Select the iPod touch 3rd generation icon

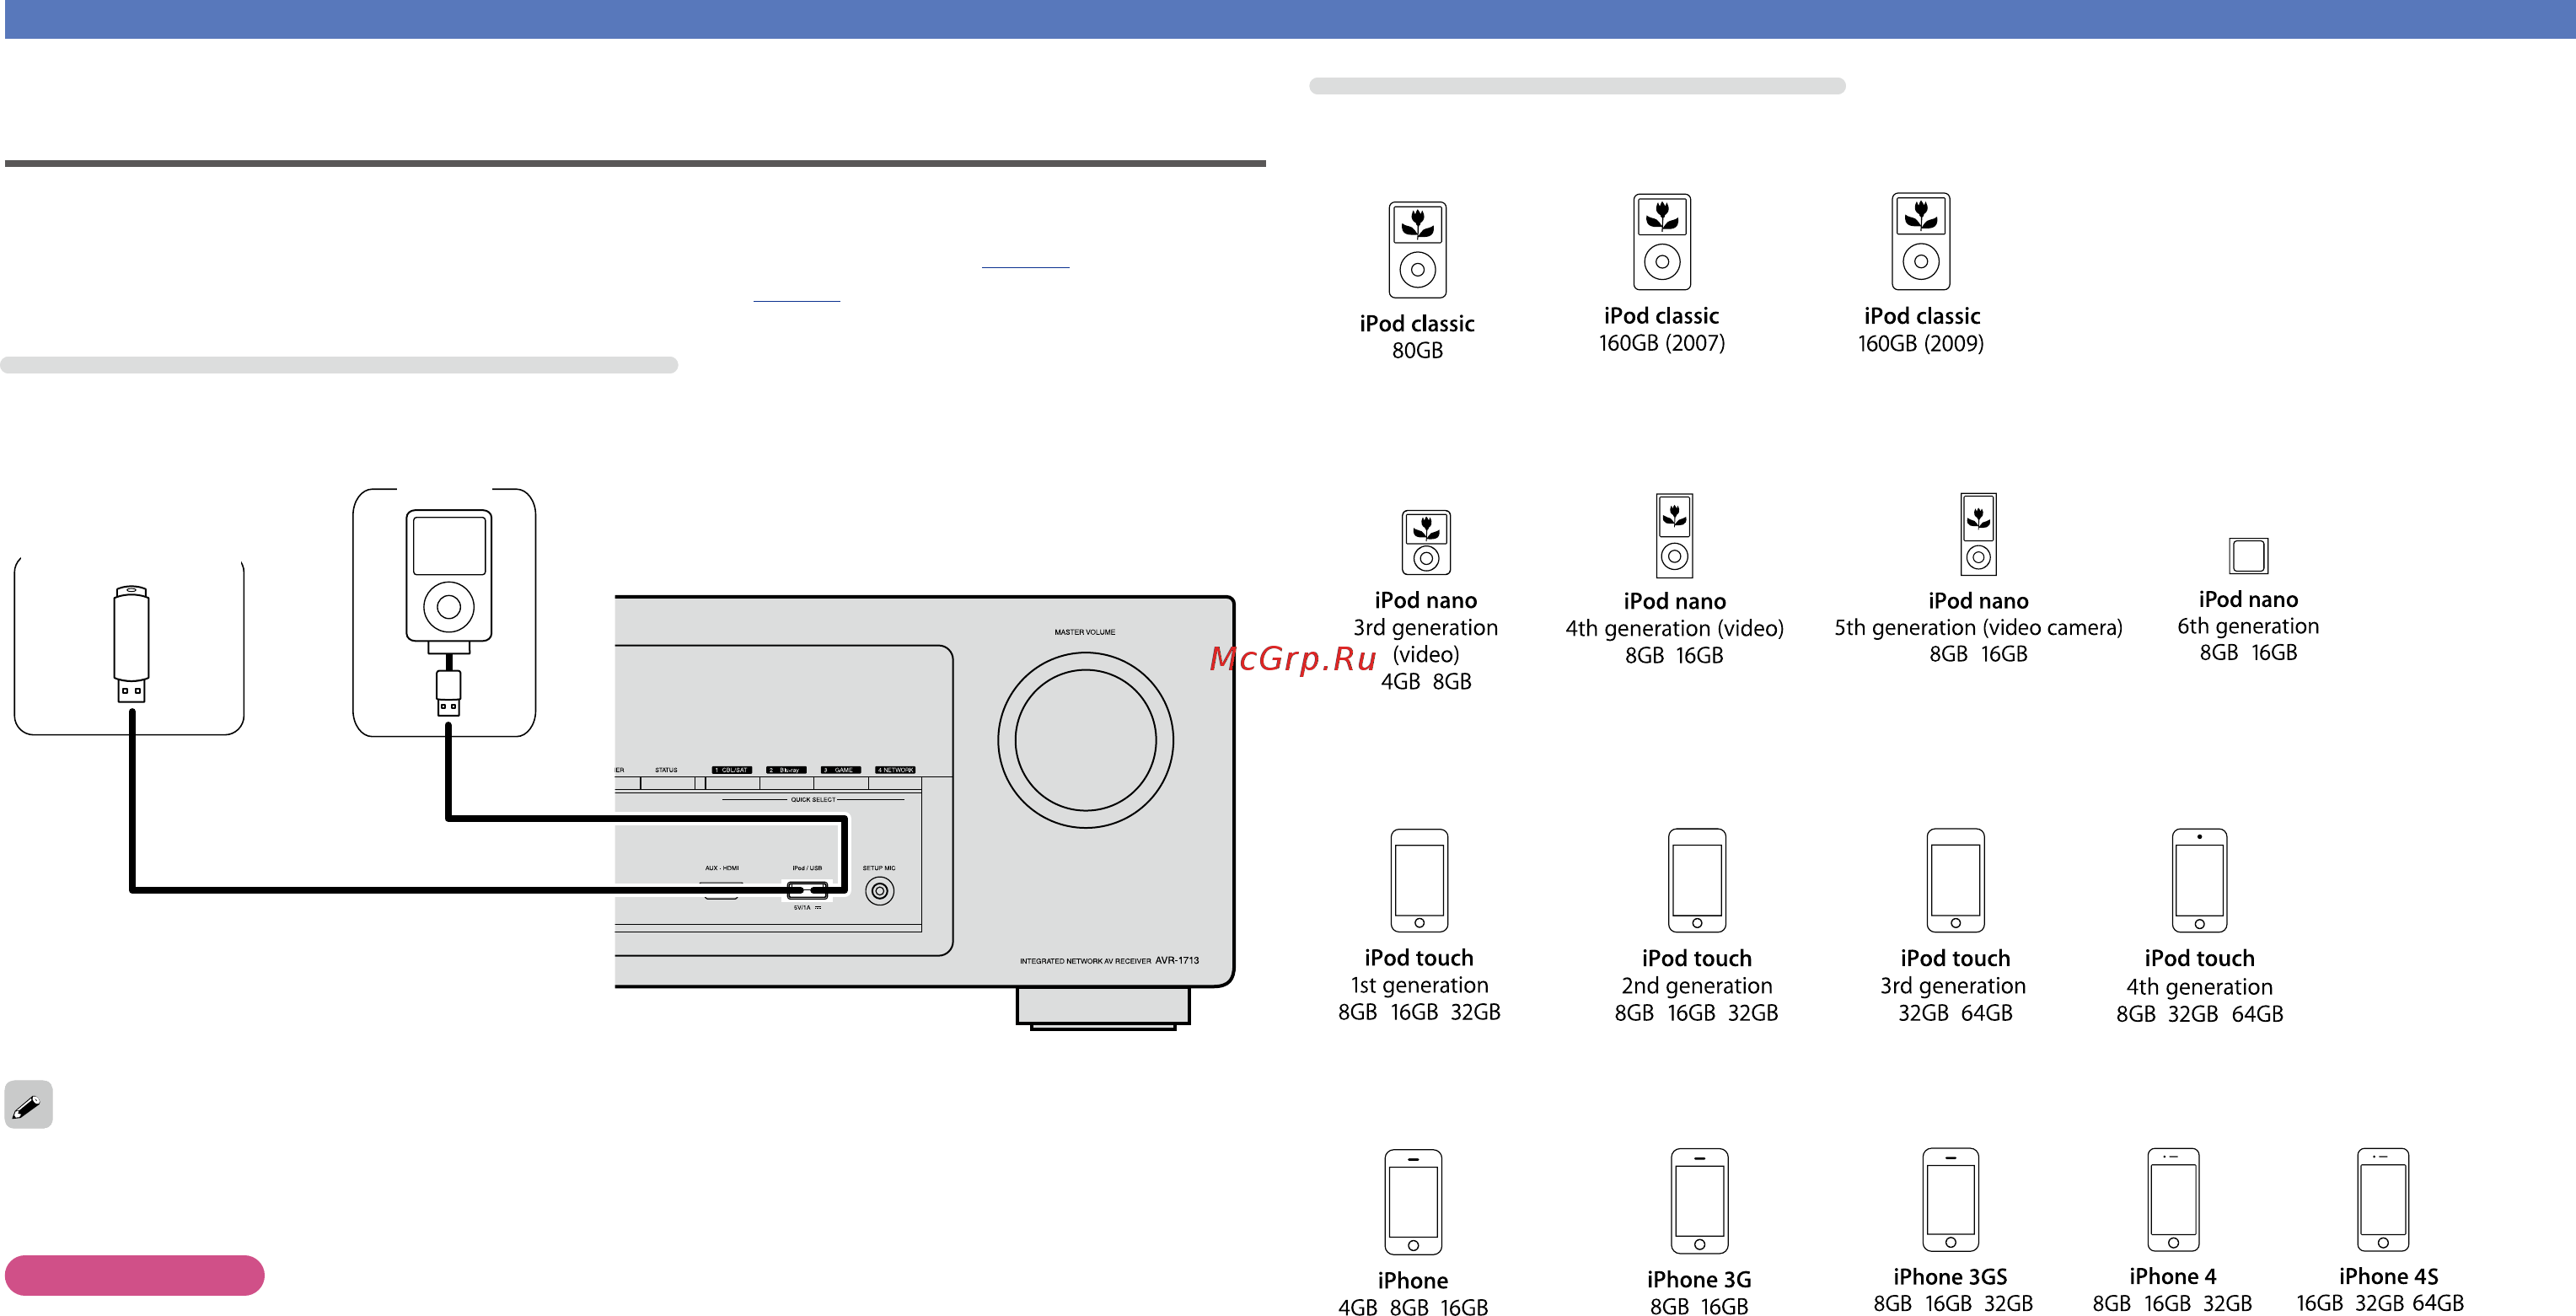click(1955, 880)
